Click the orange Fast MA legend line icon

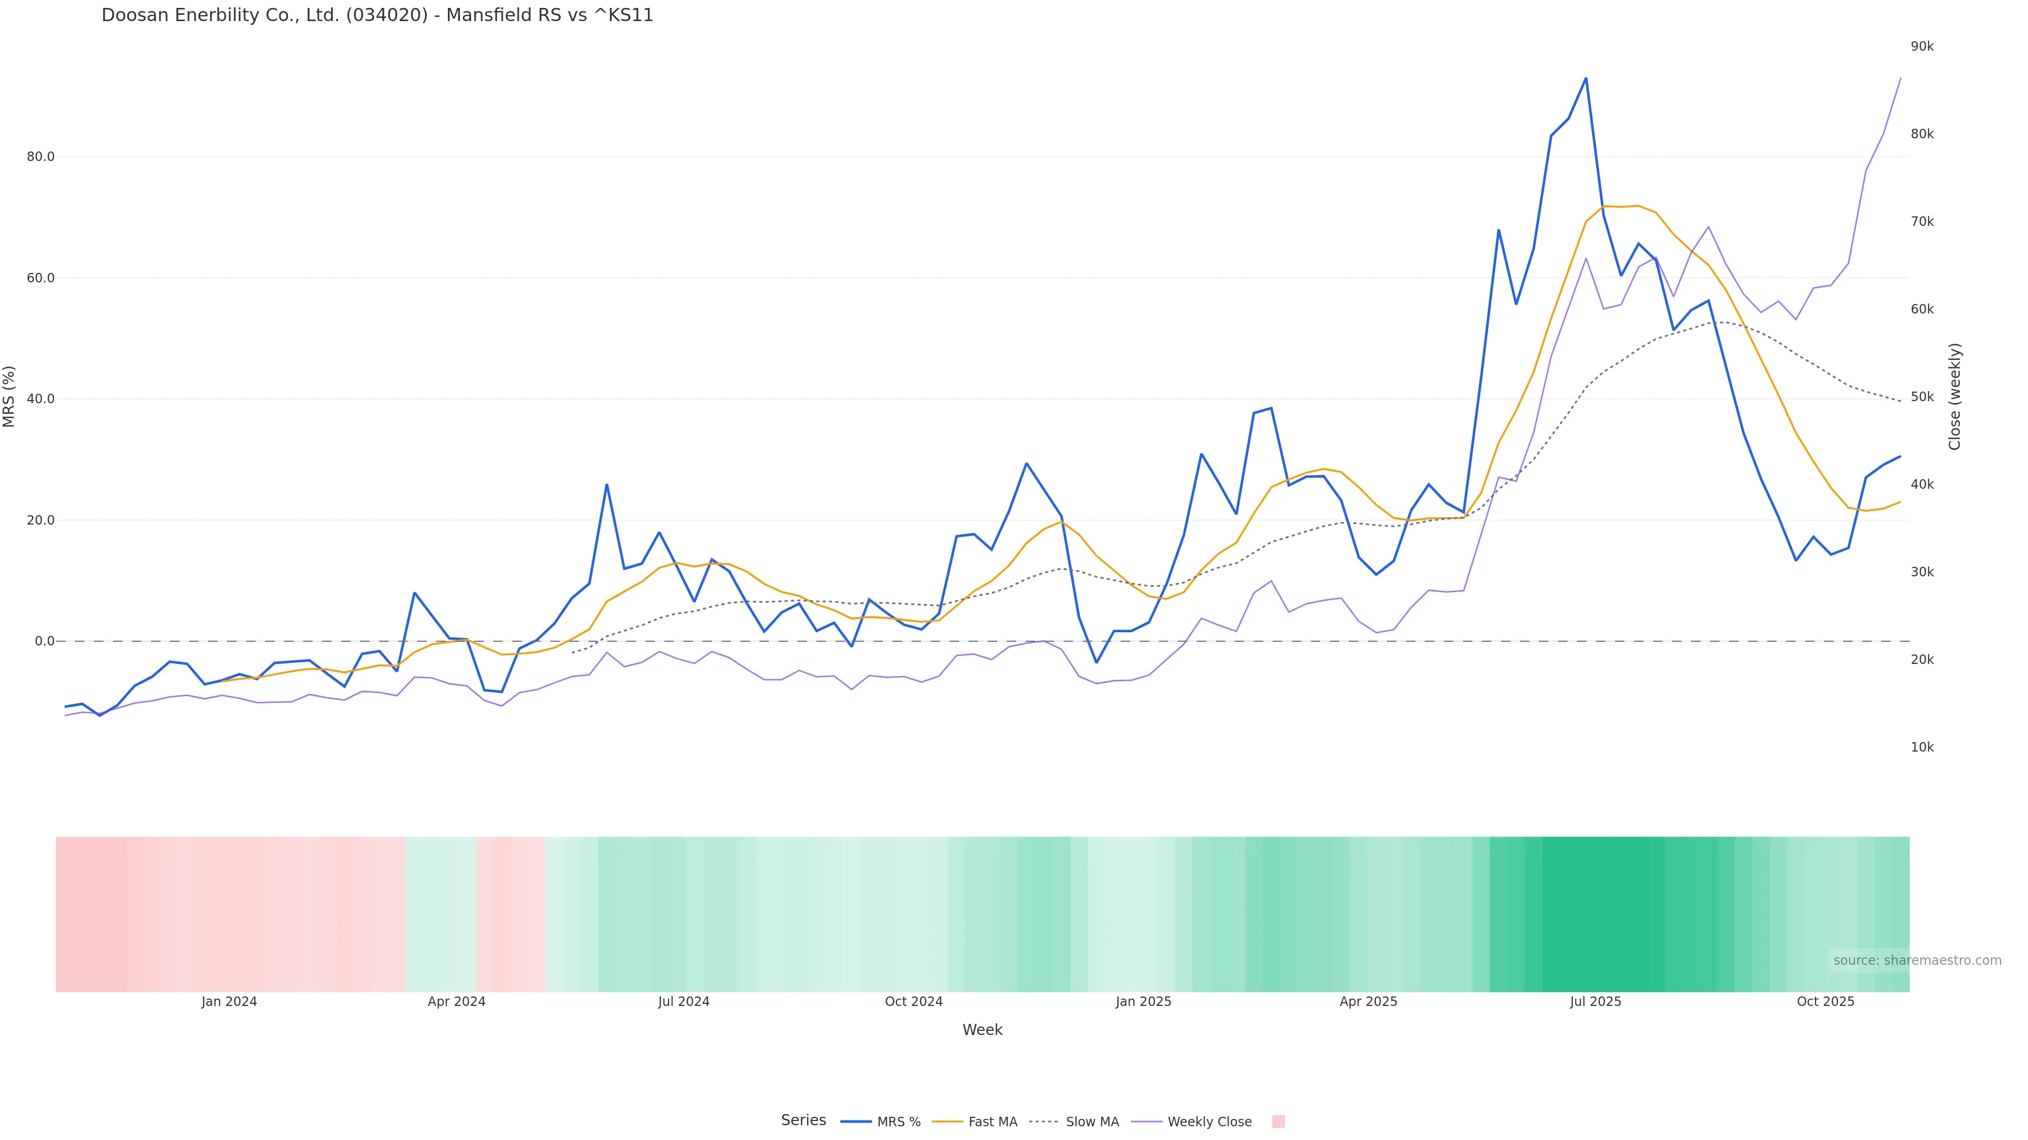[x=947, y=1122]
